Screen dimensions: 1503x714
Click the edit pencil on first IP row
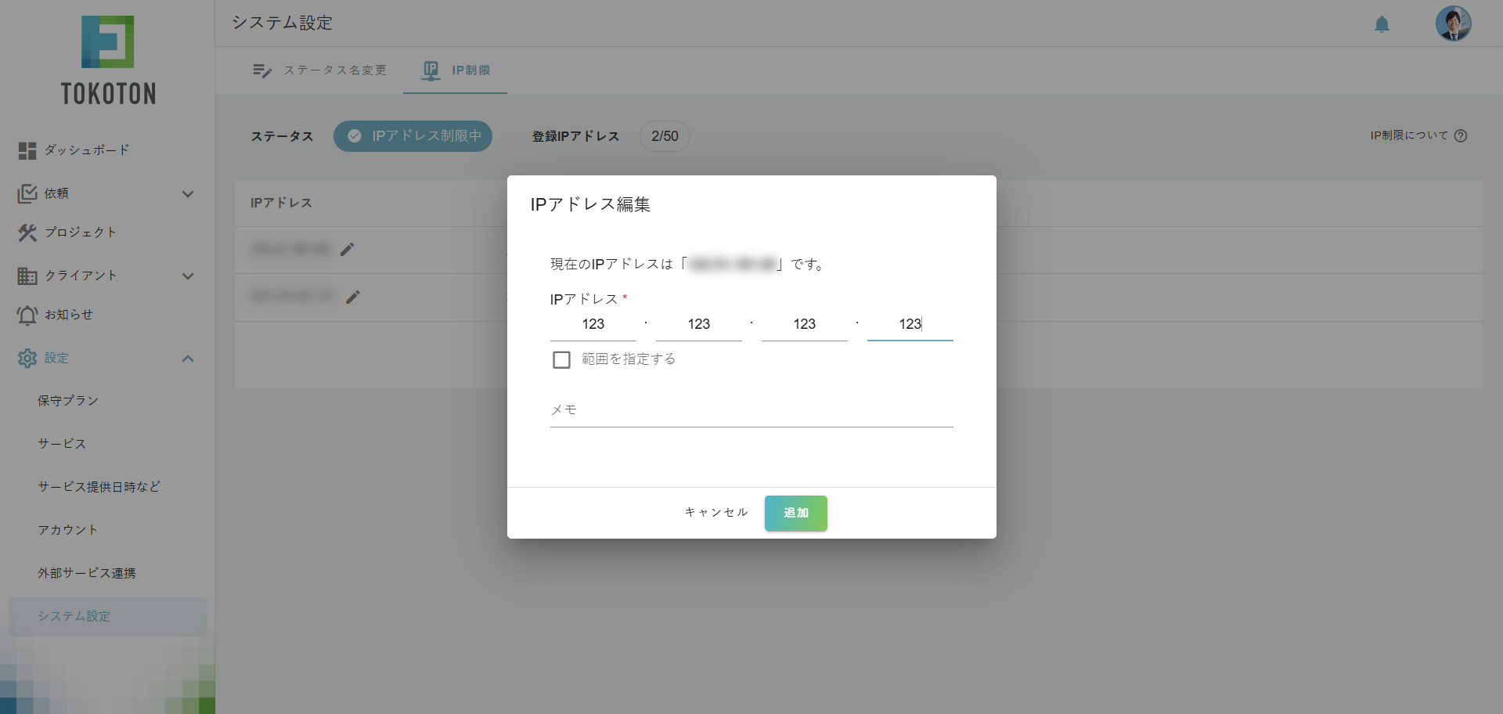pyautogui.click(x=347, y=249)
